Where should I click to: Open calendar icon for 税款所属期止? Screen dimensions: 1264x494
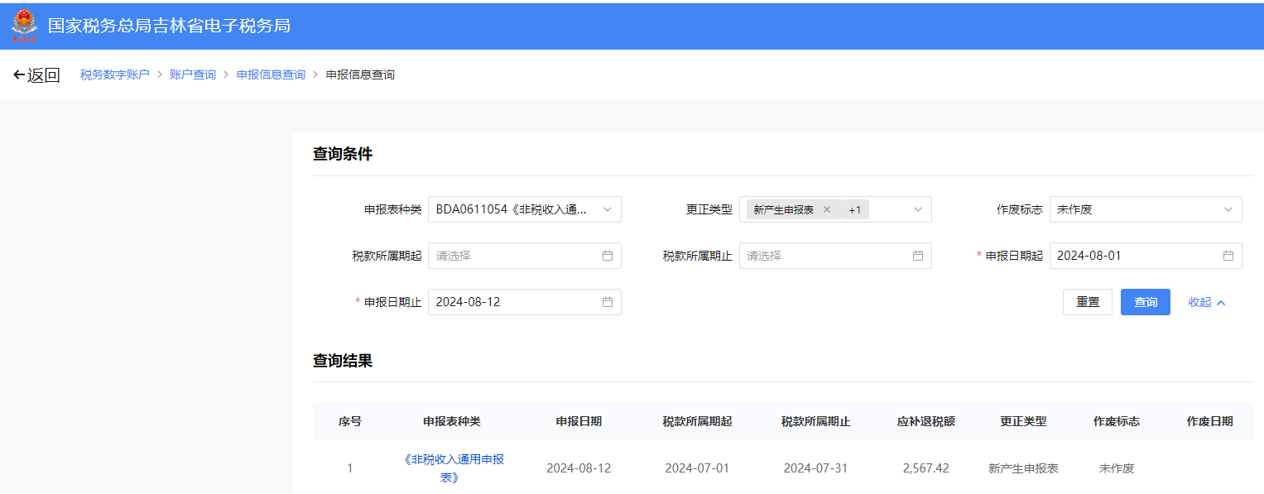pos(918,256)
